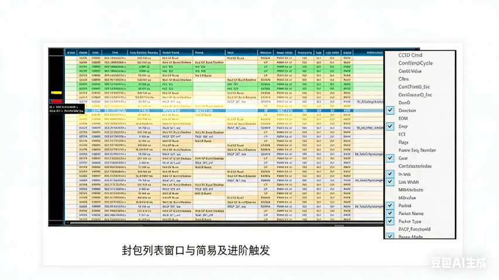Disable the Gear column checkbox
499x280 pixels.
point(390,158)
